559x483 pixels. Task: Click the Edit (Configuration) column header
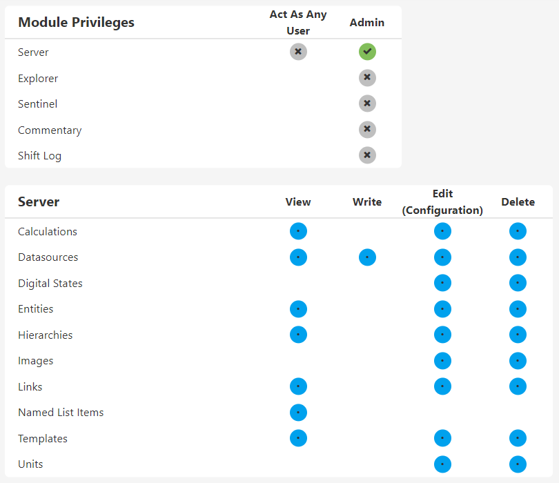point(442,201)
